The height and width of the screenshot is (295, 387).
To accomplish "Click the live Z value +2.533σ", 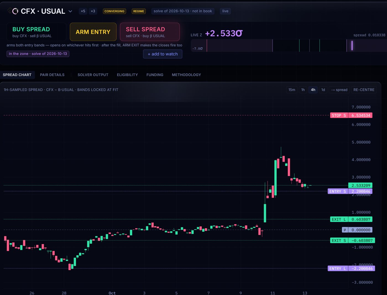I will click(x=224, y=33).
